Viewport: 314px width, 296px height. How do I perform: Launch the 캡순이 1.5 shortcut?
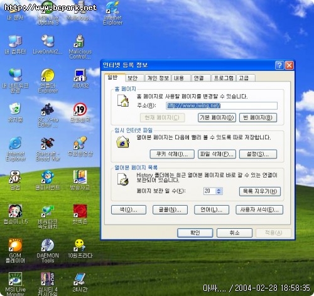[16, 214]
